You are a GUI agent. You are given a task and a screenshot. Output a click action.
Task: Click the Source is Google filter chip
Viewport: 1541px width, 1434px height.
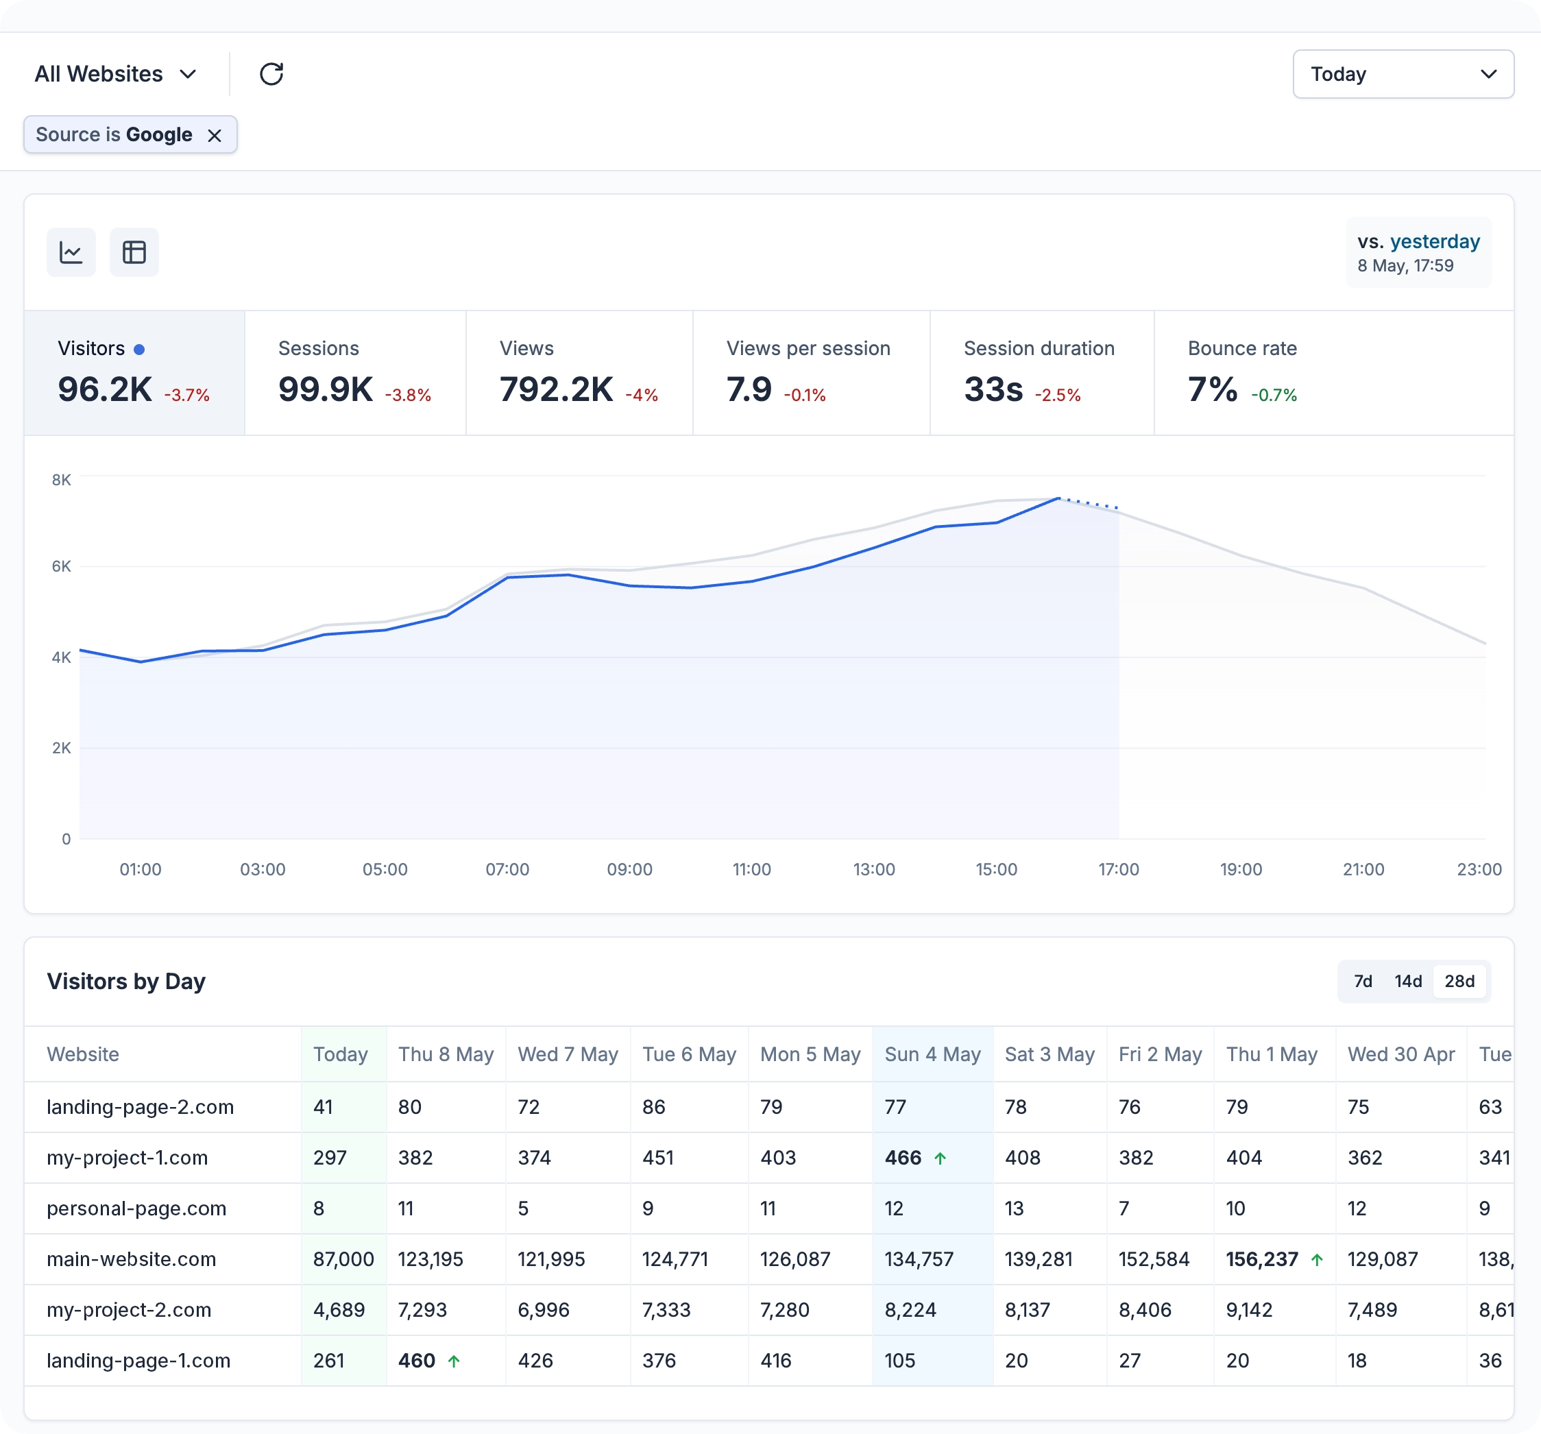tap(114, 135)
